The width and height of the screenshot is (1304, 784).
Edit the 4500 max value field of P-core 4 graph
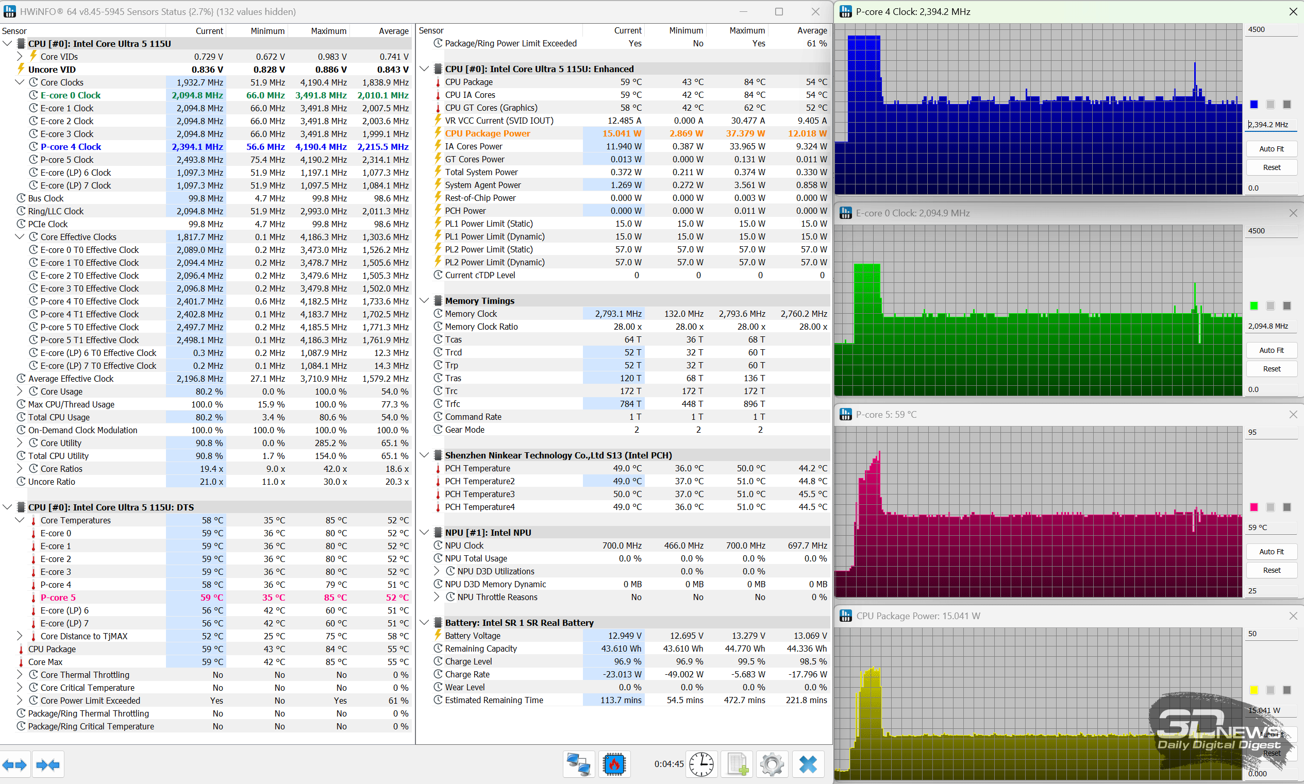1270,29
